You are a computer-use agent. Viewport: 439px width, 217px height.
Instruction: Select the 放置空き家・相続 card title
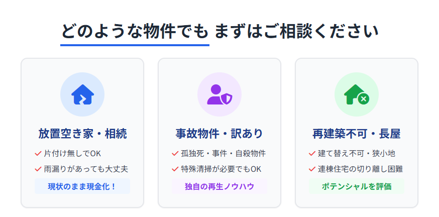tap(82, 134)
